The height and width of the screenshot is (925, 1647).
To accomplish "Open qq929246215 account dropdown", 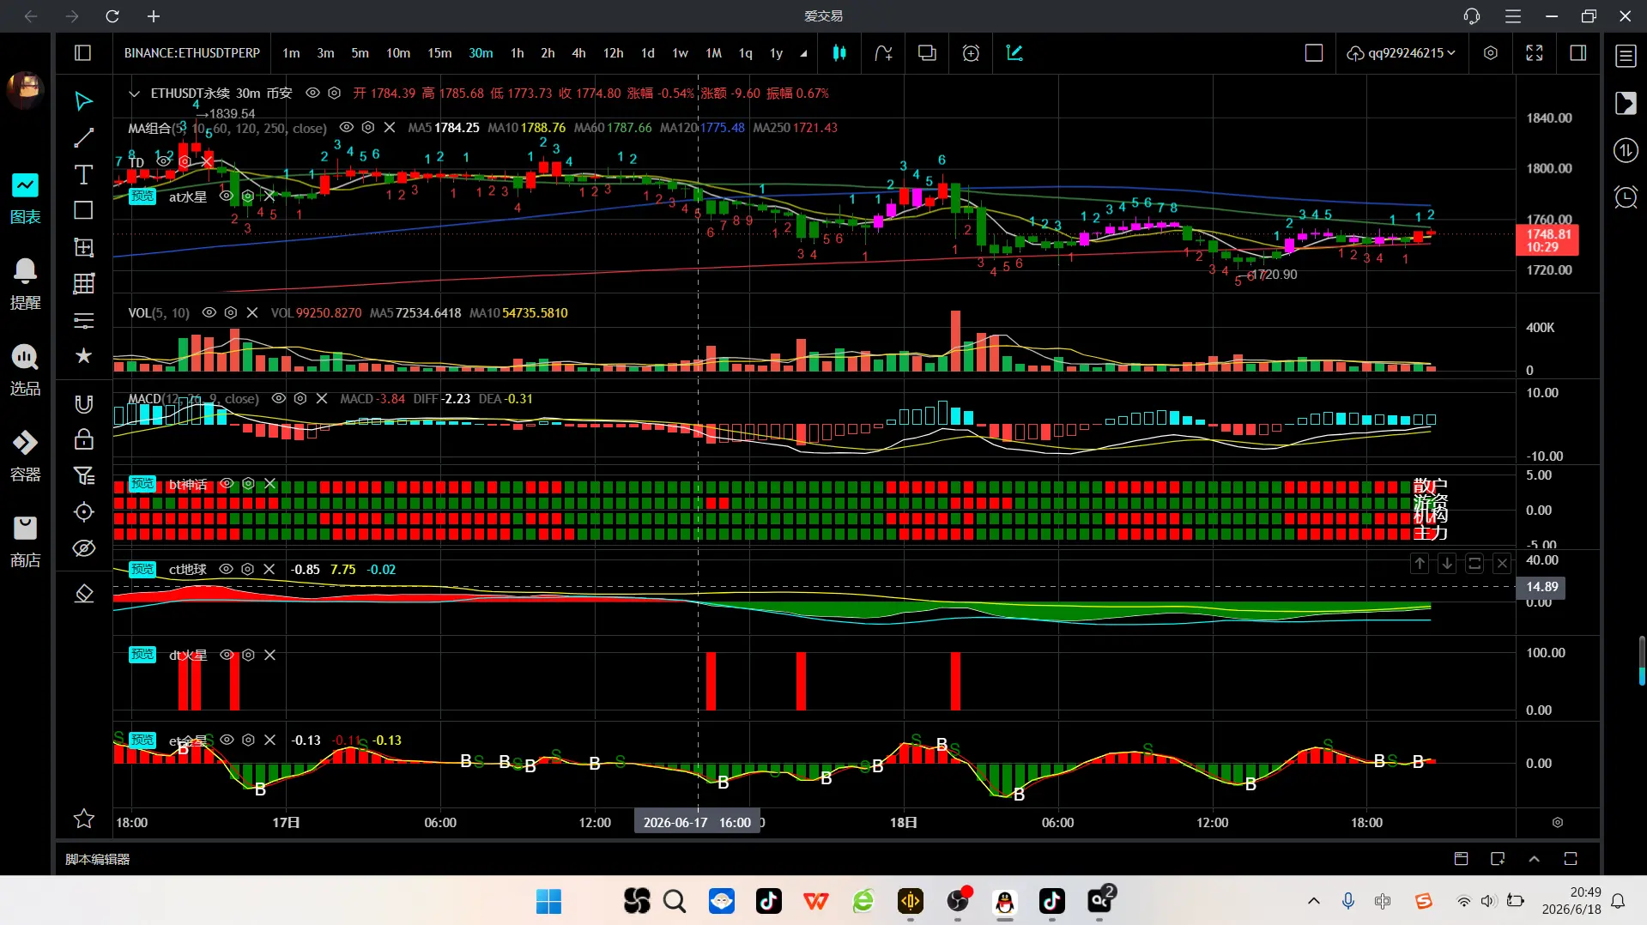I will [1401, 53].
